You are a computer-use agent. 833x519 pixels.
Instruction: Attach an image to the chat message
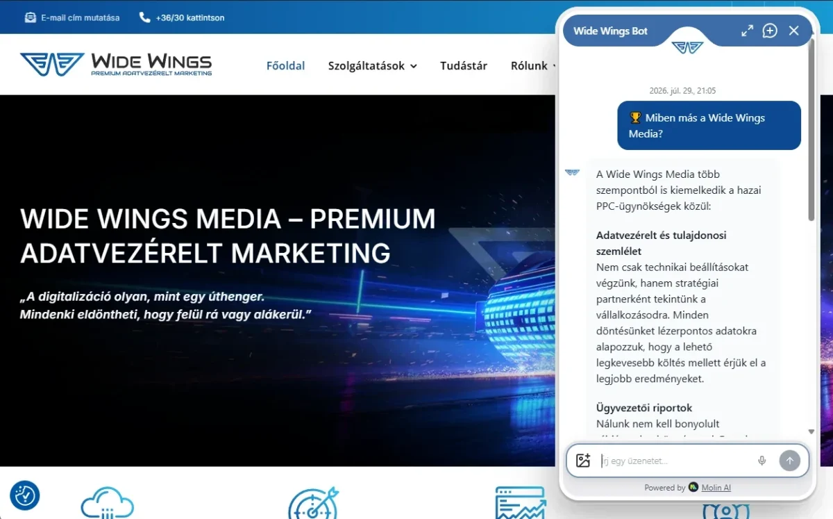(x=583, y=460)
